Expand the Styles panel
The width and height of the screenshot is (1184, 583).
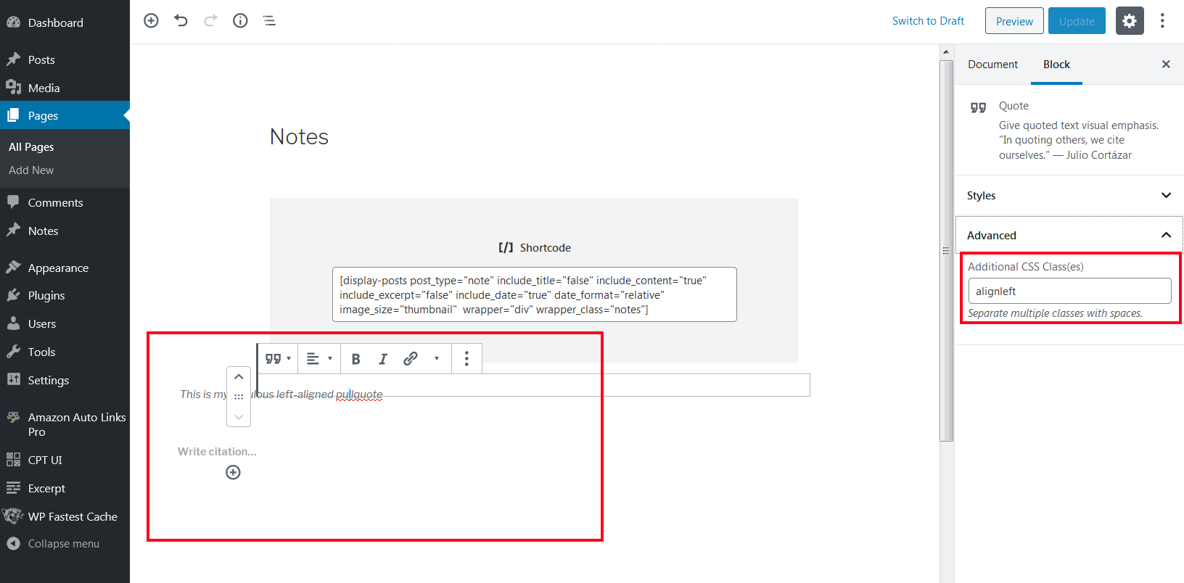[1068, 196]
